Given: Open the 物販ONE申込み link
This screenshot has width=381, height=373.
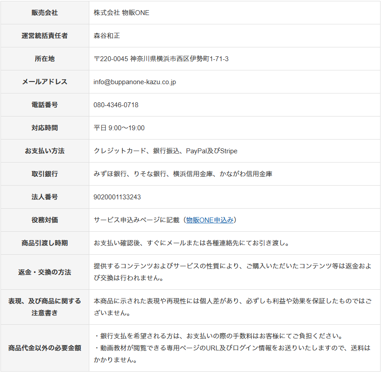Looking at the screenshot, I should click(210, 220).
